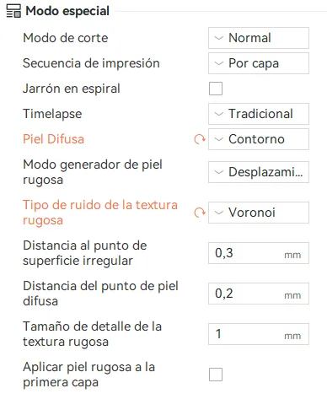This screenshot has width=327, height=399.
Task: Click the chevron in the Voronoi dropdown
Action: tap(218, 213)
